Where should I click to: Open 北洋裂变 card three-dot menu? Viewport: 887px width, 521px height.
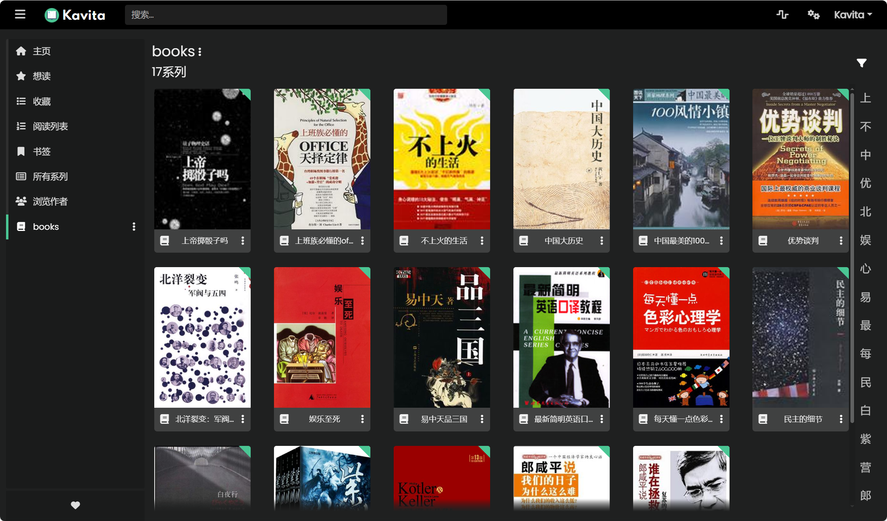click(243, 419)
